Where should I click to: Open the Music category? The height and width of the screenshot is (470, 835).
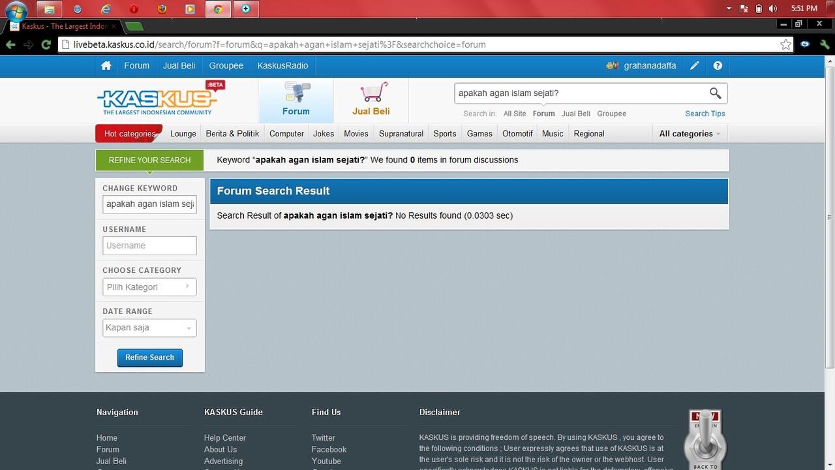(x=553, y=134)
